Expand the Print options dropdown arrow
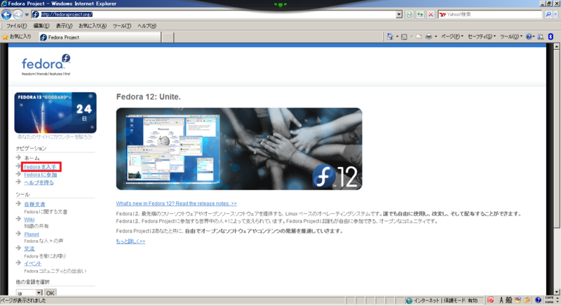The image size is (561, 306). click(x=435, y=36)
